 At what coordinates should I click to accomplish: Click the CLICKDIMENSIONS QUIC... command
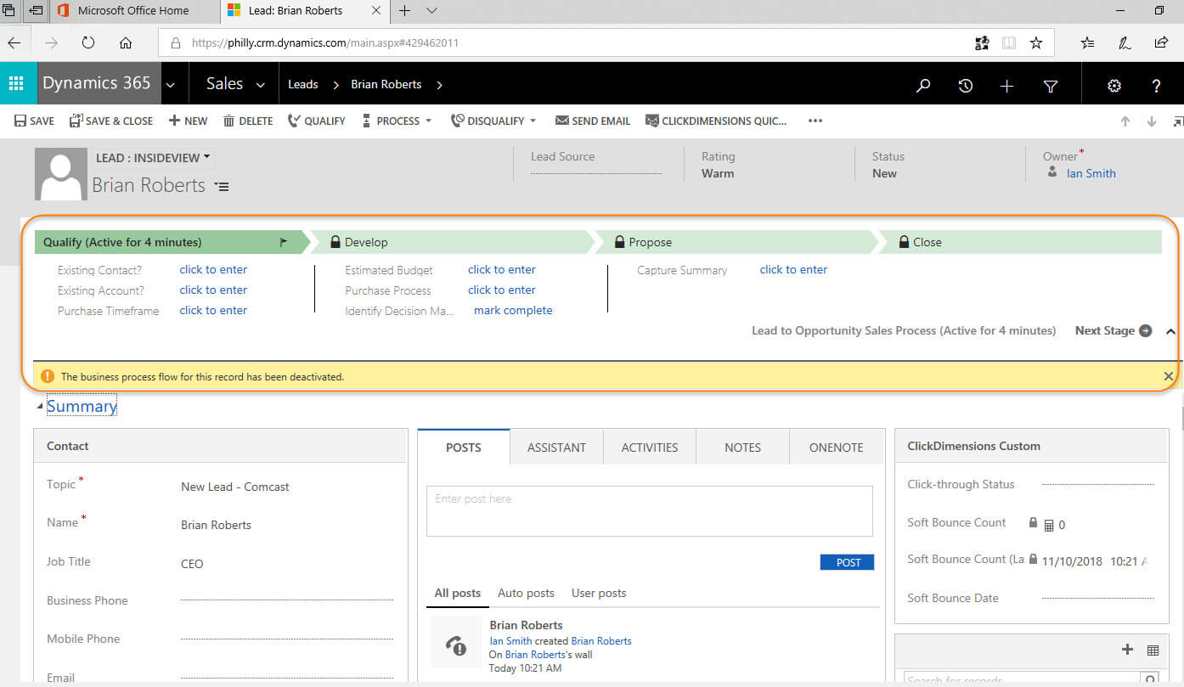tap(716, 121)
